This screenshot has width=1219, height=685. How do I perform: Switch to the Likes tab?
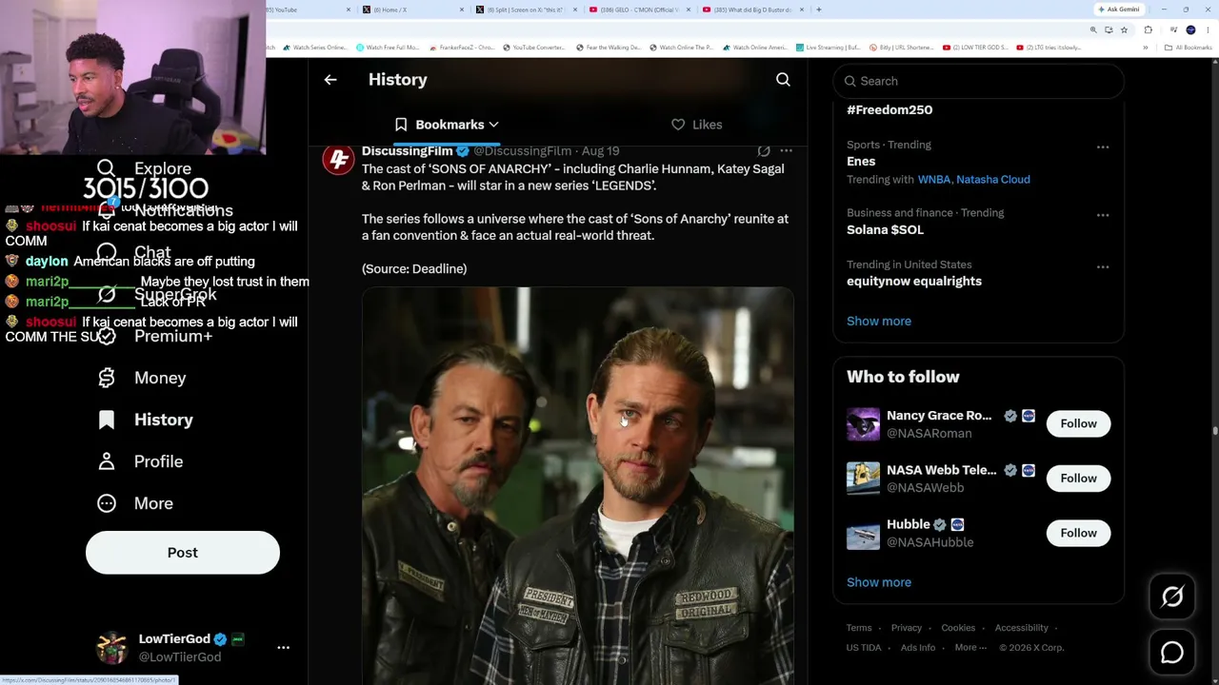697,125
